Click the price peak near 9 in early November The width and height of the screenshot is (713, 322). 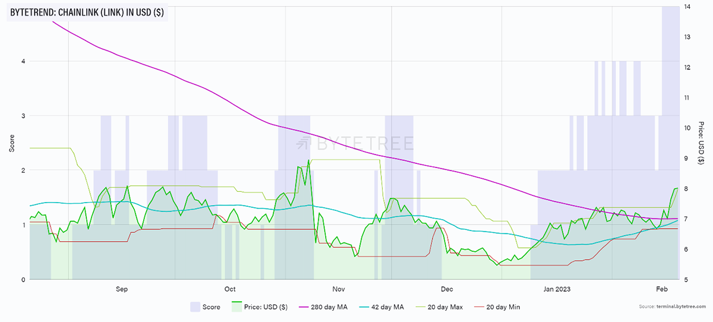(308, 160)
